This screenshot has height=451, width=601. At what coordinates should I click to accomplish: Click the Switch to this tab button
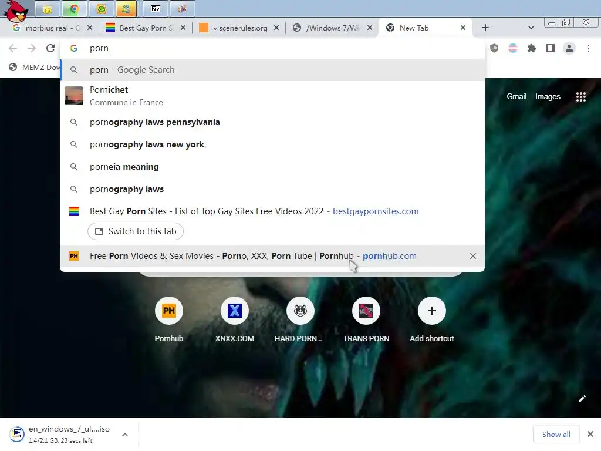tap(136, 231)
